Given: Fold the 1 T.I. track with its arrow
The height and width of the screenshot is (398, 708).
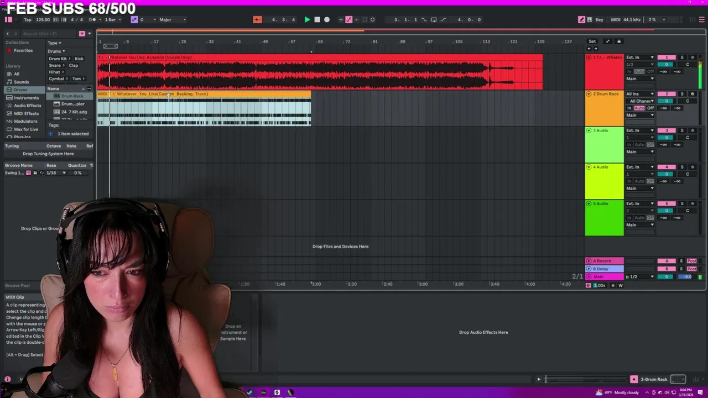Looking at the screenshot, I should [x=589, y=57].
